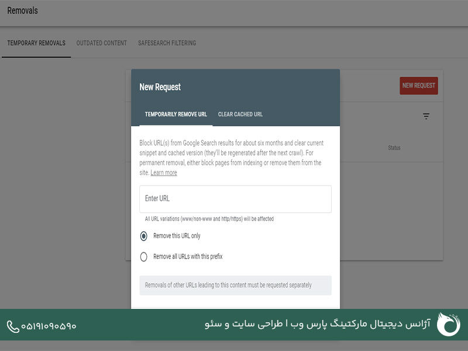The image size is (468, 351).
Task: Select the 'Remove this URL only' radio button
Action: [144, 236]
